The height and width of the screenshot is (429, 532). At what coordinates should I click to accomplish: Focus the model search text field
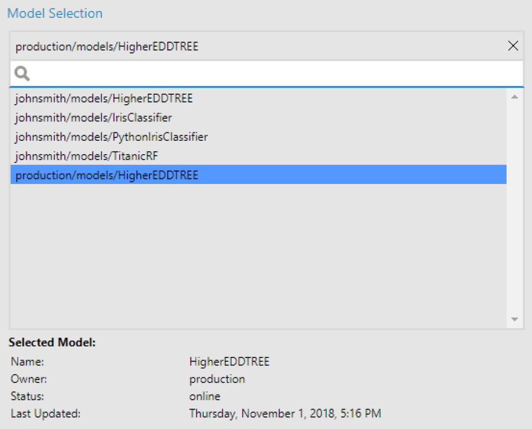tap(267, 74)
